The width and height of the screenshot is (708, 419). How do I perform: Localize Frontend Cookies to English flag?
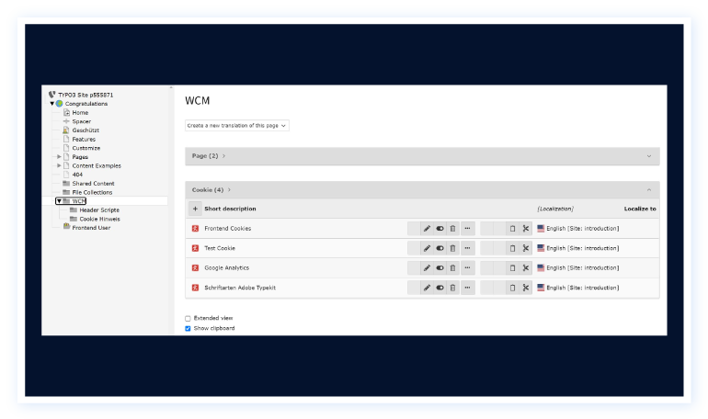[x=541, y=229]
